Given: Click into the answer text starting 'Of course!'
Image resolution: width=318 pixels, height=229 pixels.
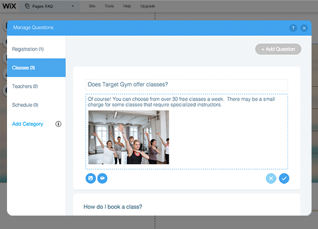Looking at the screenshot, I should (181, 102).
